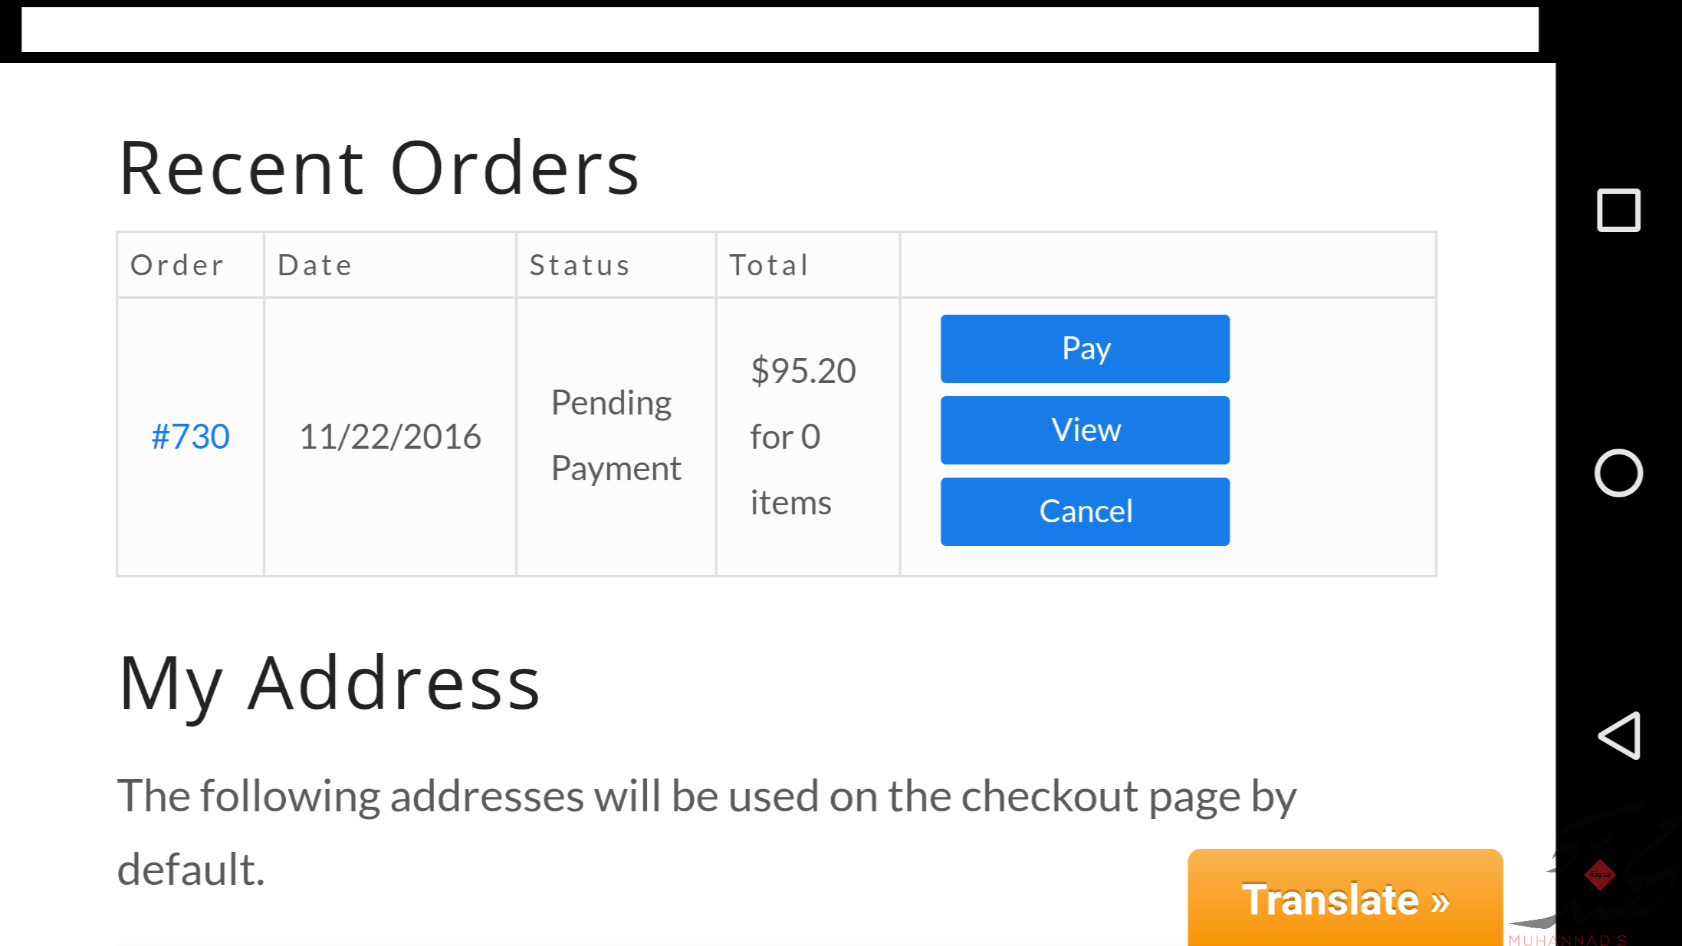
Task: Click the Order column header
Action: (x=177, y=265)
